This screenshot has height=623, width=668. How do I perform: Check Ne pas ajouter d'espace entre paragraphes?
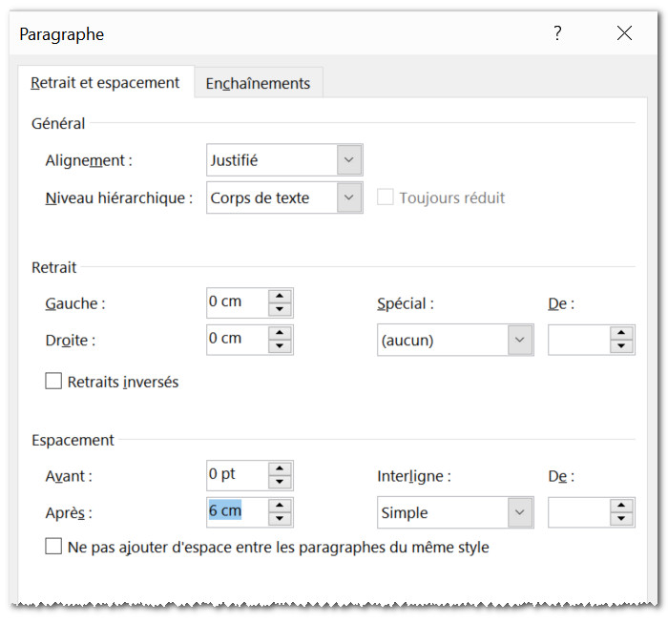click(x=54, y=548)
